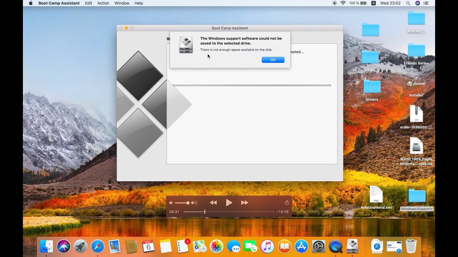Image resolution: width=458 pixels, height=257 pixels.
Task: Launch Siri from the Dock
Action: tap(64, 246)
